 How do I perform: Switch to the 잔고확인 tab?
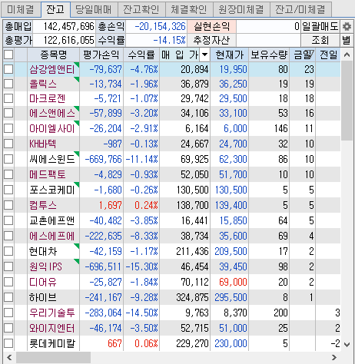(141, 9)
